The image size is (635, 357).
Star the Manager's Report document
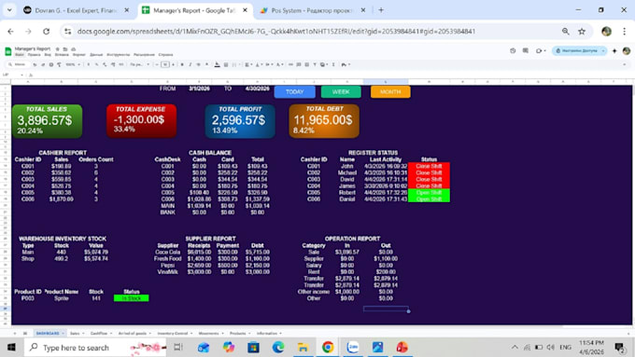click(58, 48)
